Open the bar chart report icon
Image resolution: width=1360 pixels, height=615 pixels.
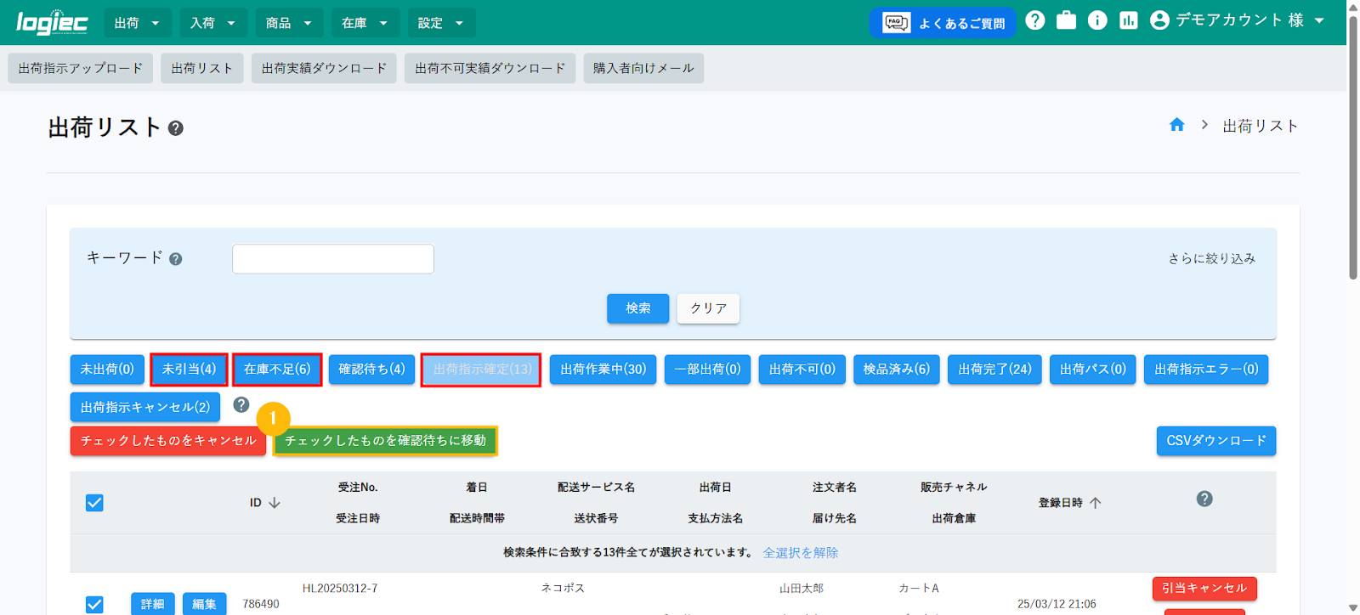(1128, 20)
